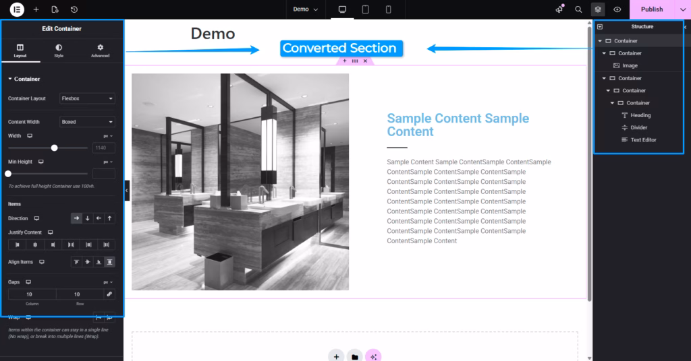Click the responsive device icon next to Gaps
This screenshot has height=361, width=691.
(x=28, y=282)
